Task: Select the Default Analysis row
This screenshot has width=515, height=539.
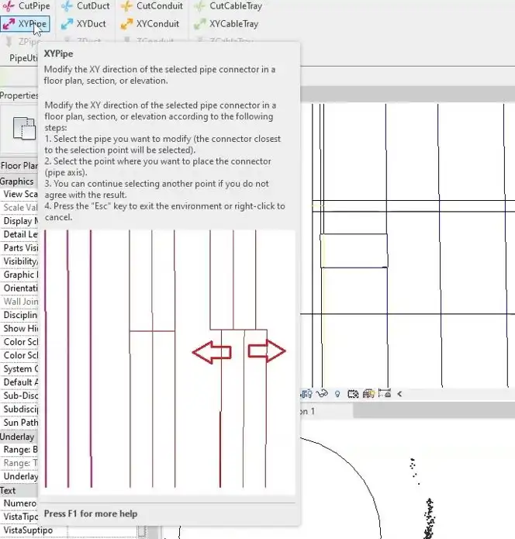Action: click(x=19, y=382)
